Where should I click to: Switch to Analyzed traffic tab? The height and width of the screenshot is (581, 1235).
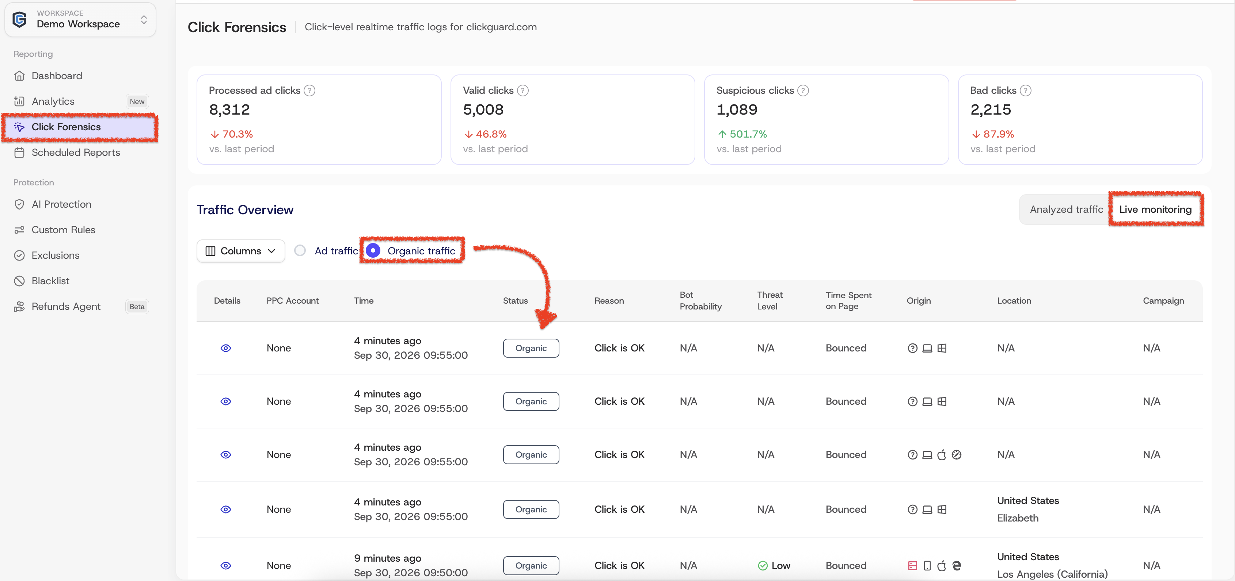1066,209
